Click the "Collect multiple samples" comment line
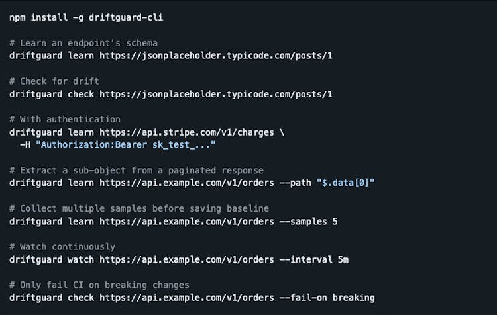Image resolution: width=497 pixels, height=315 pixels. pos(139,209)
